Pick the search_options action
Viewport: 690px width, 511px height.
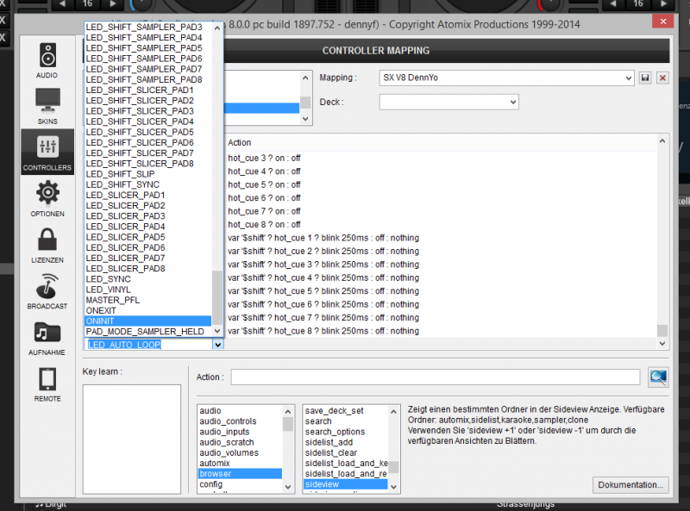(x=346, y=432)
